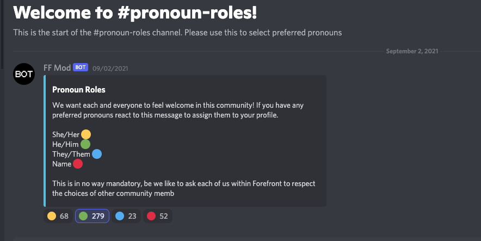
Task: Toggle the blue circle reaction with 23
Action: click(x=126, y=216)
